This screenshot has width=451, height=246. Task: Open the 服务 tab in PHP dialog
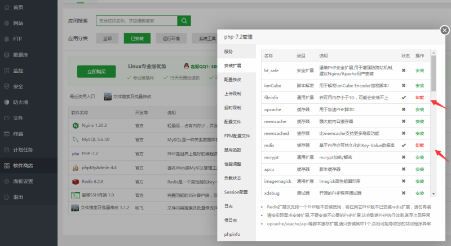236,51
